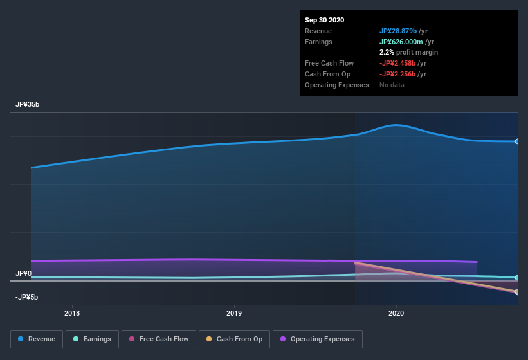Viewport: 528px width, 360px height.
Task: Click the -JP¥5b y-axis label
Action: point(26,297)
